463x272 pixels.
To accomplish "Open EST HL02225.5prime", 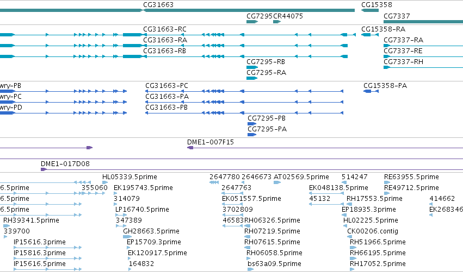I will 371,221.
